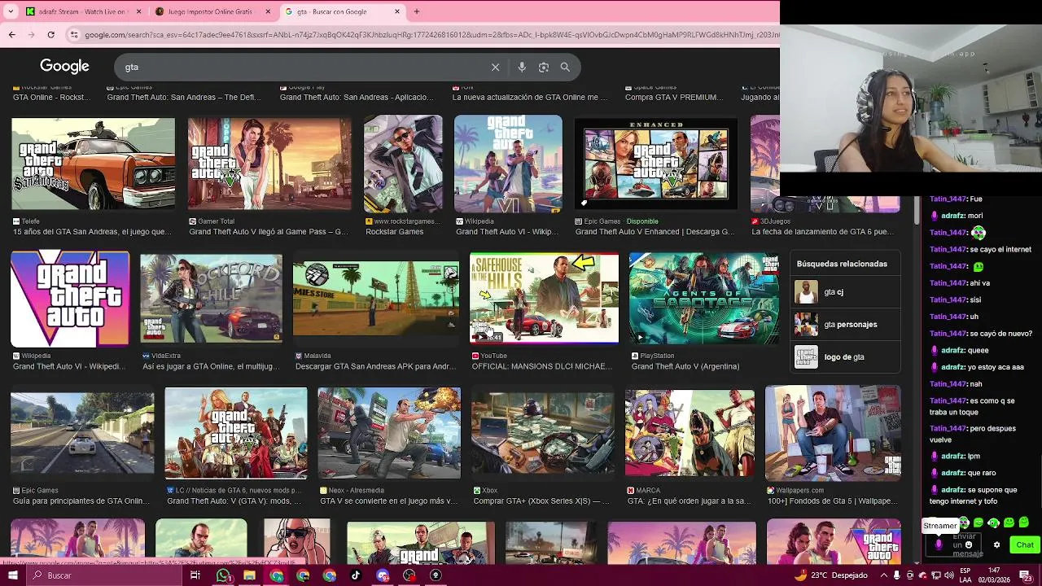Open link 'GTA V se convierte en el juego'
This screenshot has width=1042, height=586.
pyautogui.click(x=388, y=501)
